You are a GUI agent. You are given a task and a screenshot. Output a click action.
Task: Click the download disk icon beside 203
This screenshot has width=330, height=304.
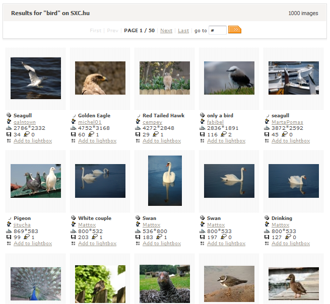click(73, 237)
